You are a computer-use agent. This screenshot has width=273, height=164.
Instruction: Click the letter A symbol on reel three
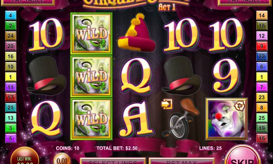click(x=136, y=119)
